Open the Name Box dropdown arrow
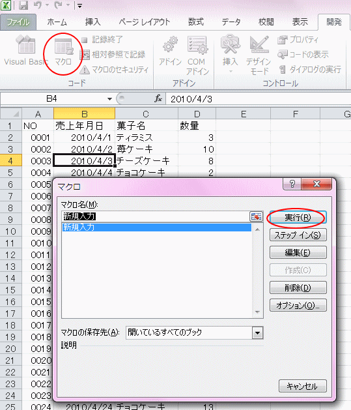The image size is (351, 410). pos(109,99)
